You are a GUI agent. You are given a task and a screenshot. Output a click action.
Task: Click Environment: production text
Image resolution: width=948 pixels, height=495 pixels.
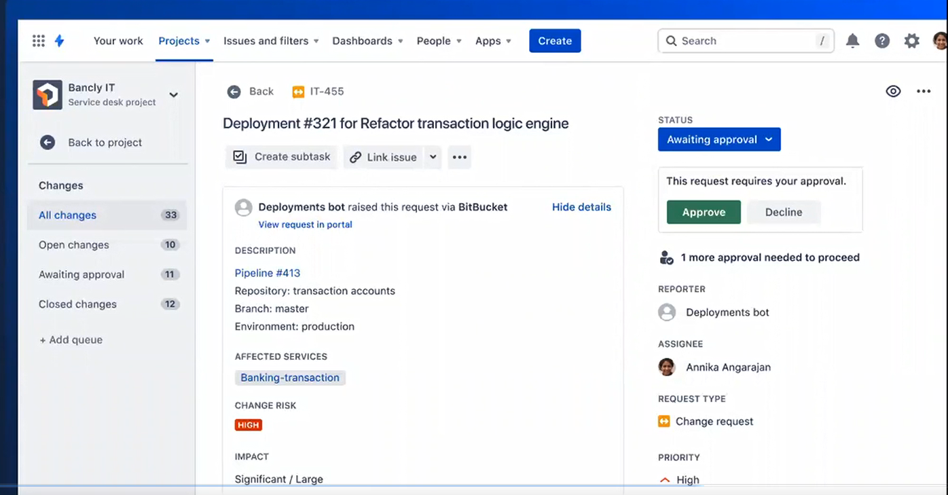click(295, 327)
